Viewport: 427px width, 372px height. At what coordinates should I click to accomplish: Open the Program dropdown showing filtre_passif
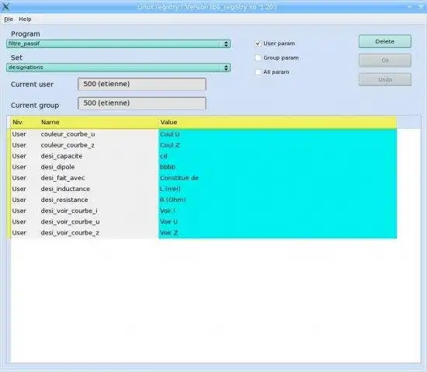[x=119, y=43]
